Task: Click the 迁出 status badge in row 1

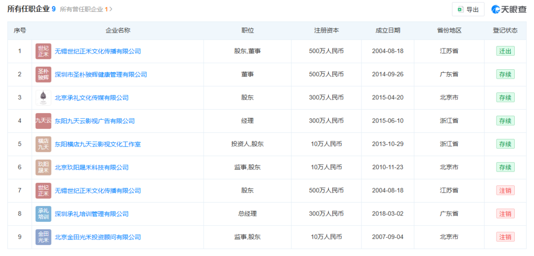Action: click(505, 51)
